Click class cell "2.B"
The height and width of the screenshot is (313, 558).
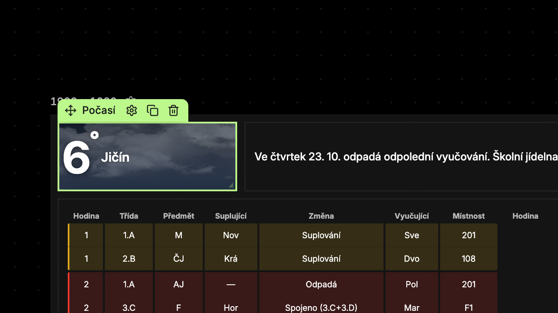pyautogui.click(x=129, y=259)
